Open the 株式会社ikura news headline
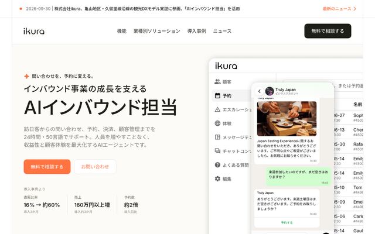This screenshot has width=375, height=234. coord(147,9)
